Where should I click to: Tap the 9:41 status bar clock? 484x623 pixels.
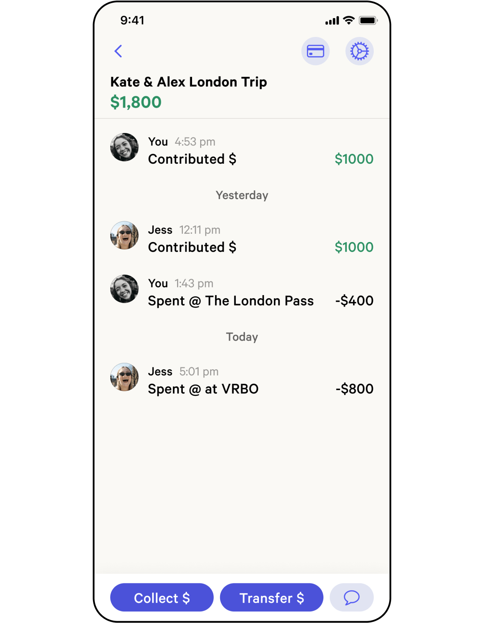click(x=133, y=20)
